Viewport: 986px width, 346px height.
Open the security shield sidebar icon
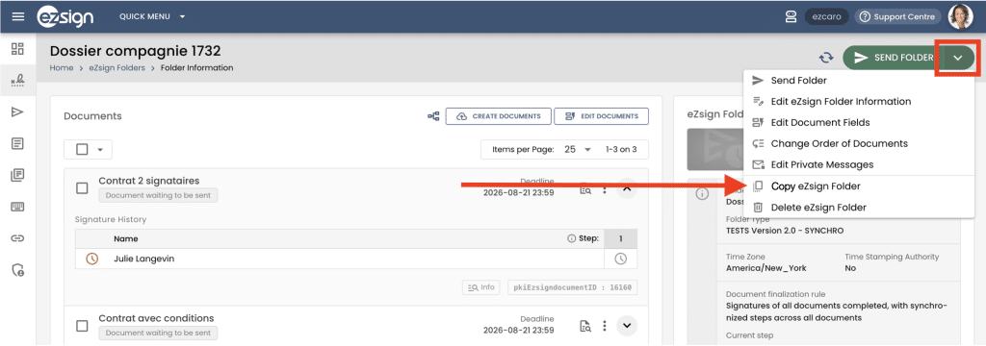pos(17,270)
